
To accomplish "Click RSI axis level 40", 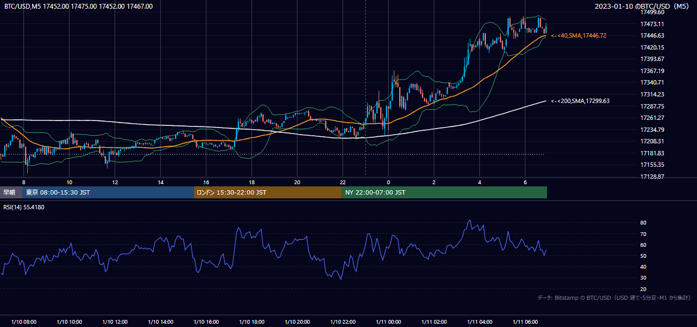I will click(643, 267).
